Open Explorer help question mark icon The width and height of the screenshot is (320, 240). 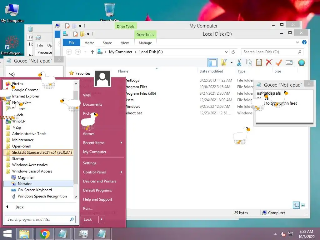[304, 42]
